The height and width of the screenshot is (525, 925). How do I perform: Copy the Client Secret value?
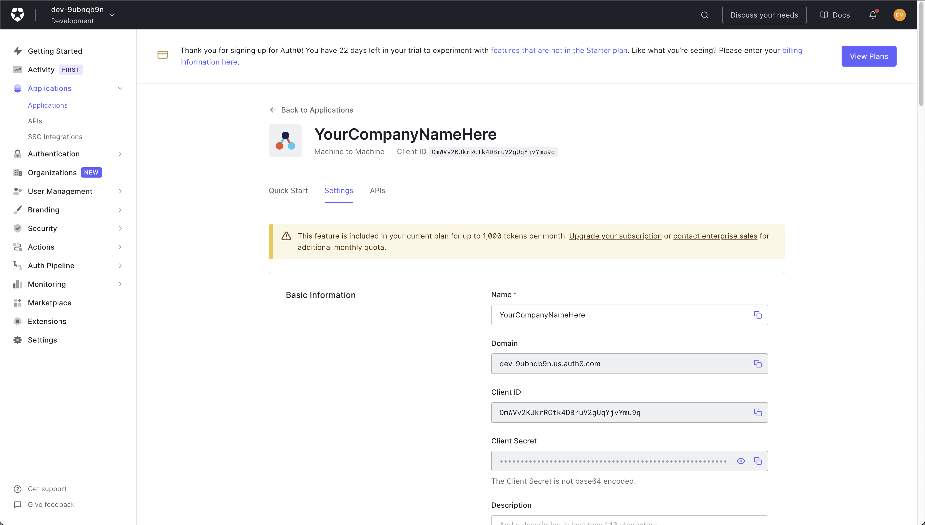[x=758, y=461]
